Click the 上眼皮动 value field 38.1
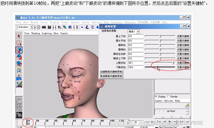The width and height of the screenshot is (214, 128). coord(136,63)
